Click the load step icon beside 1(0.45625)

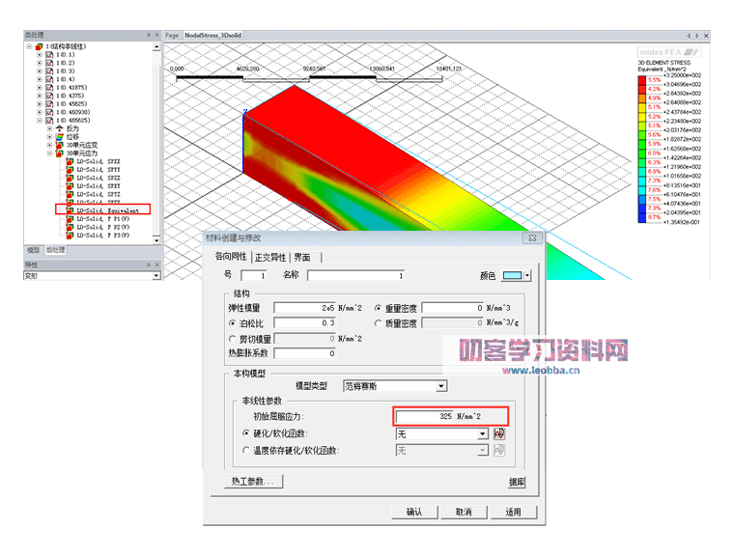tap(49, 104)
